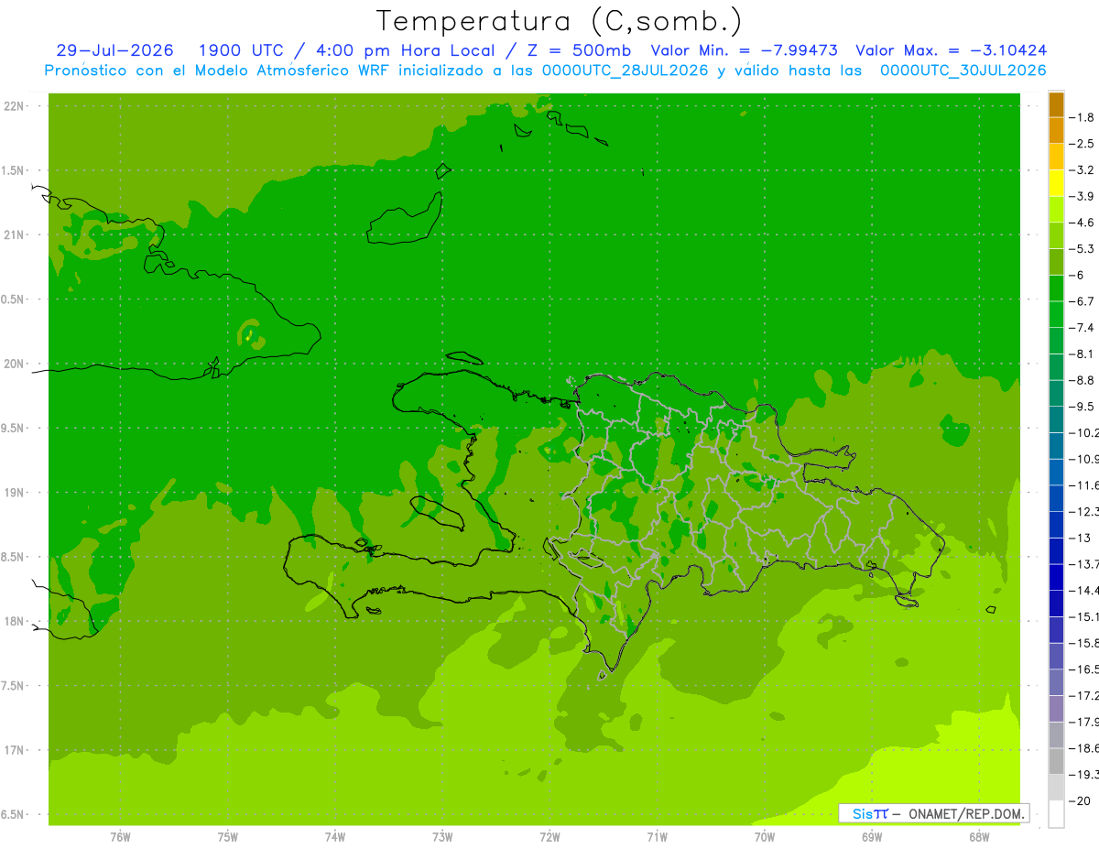Click the "19N" latitude label
The image size is (1099, 849).
tap(15, 493)
